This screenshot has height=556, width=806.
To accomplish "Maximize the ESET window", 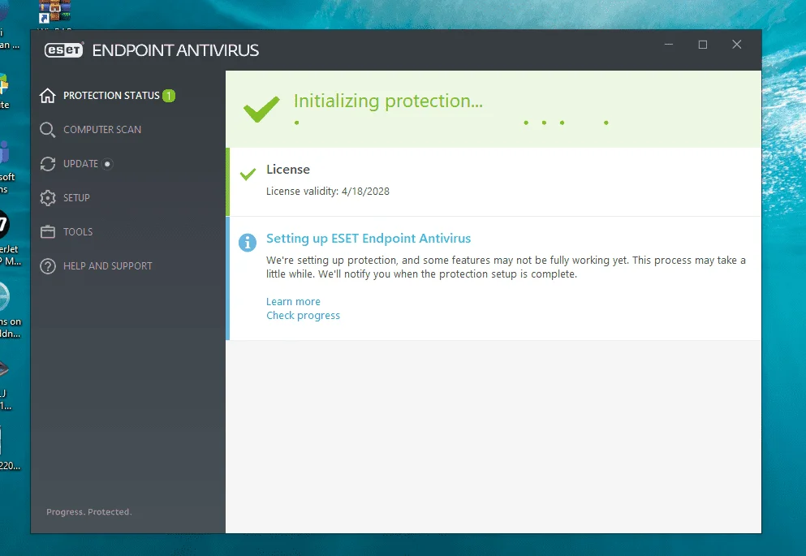I will [x=703, y=45].
